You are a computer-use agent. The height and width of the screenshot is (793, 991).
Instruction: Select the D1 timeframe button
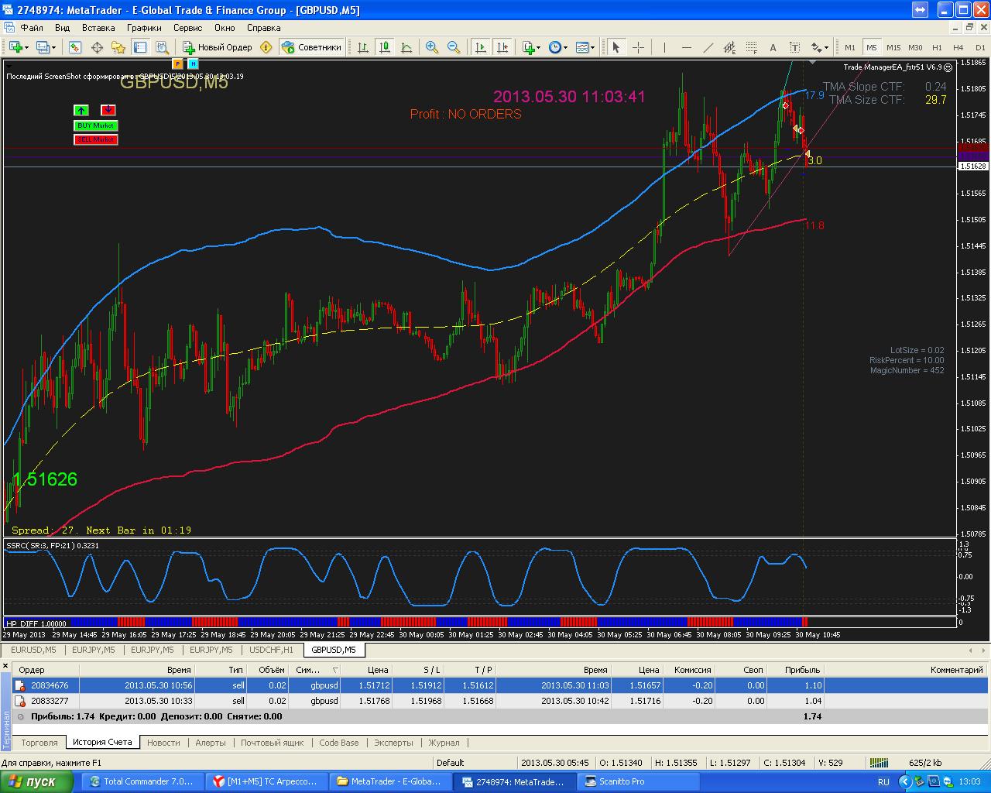pos(980,47)
